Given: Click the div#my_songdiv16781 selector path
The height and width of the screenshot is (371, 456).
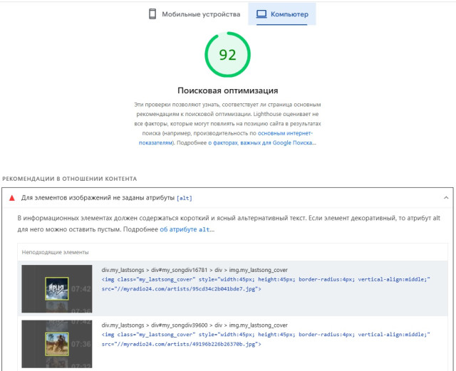Looking at the screenshot, I should pyautogui.click(x=195, y=269).
